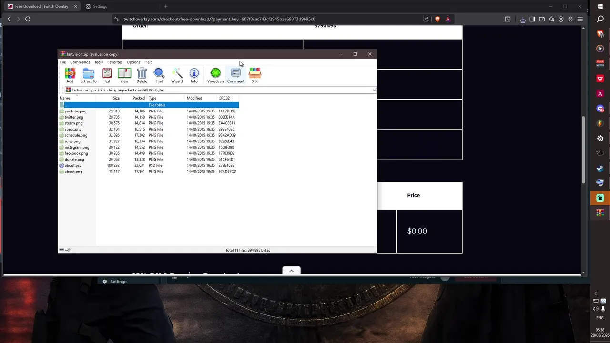Viewport: 610px width, 343px height.
Task: Open the Options menu
Action: coord(133,62)
